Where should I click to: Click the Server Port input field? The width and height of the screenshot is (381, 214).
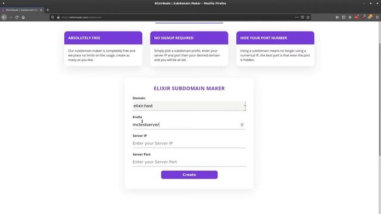(189, 162)
